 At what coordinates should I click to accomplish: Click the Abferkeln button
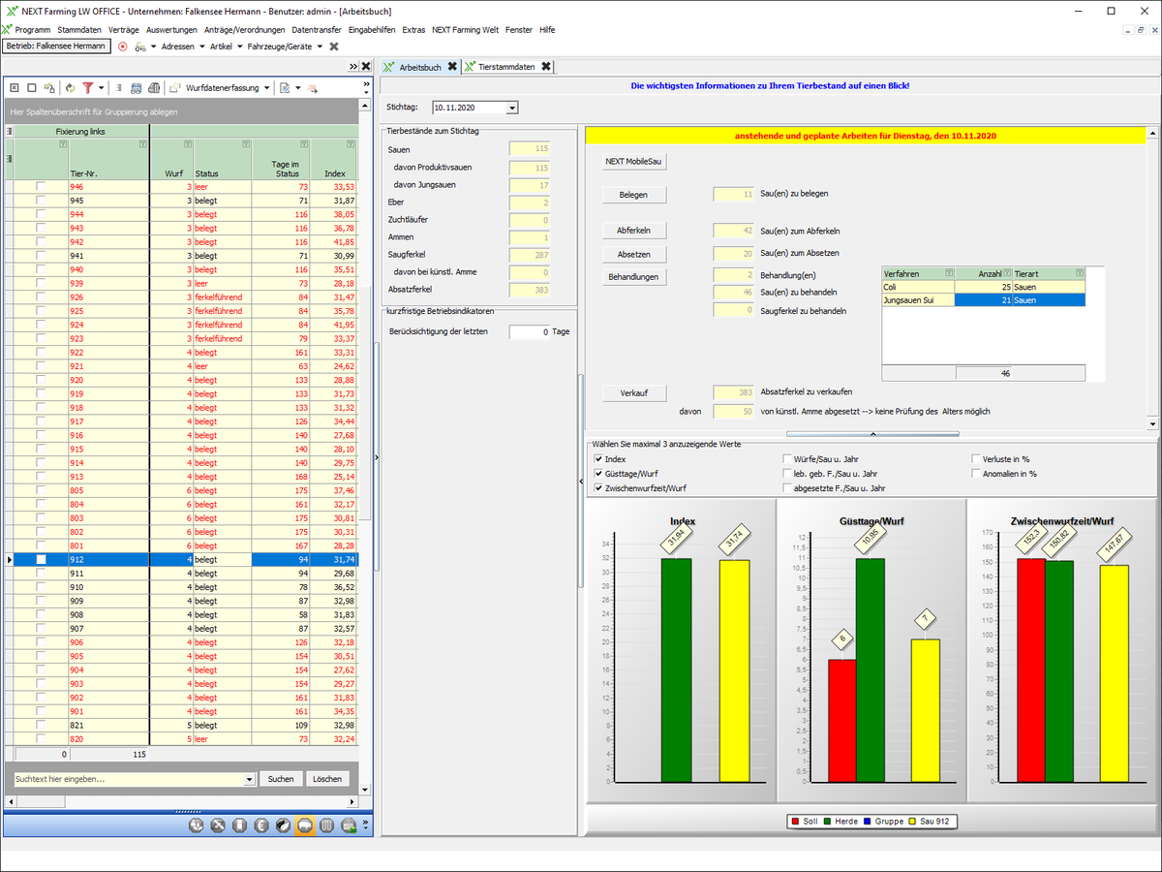pos(633,231)
